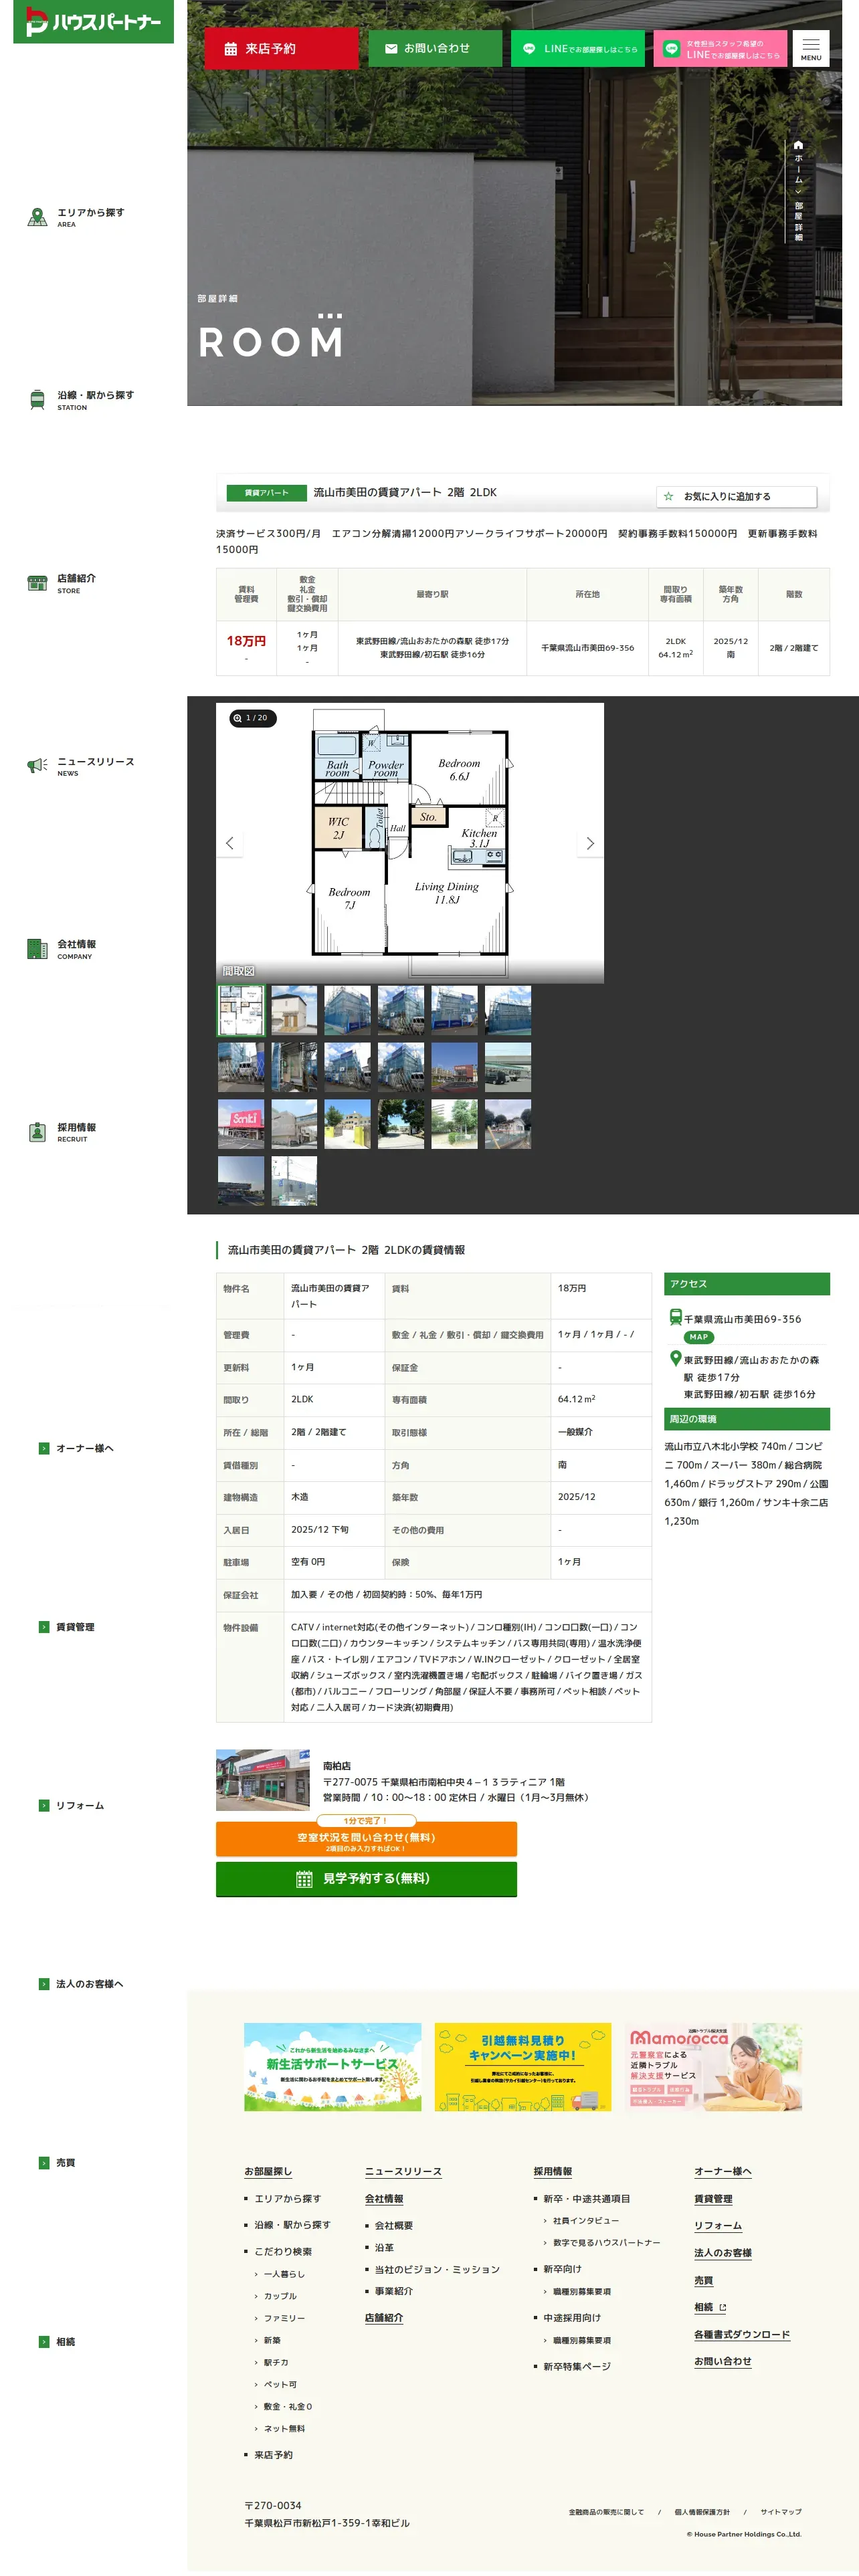The width and height of the screenshot is (859, 2576).
Task: Click the 部屋詳細 breadcrumb text
Action: [798, 221]
